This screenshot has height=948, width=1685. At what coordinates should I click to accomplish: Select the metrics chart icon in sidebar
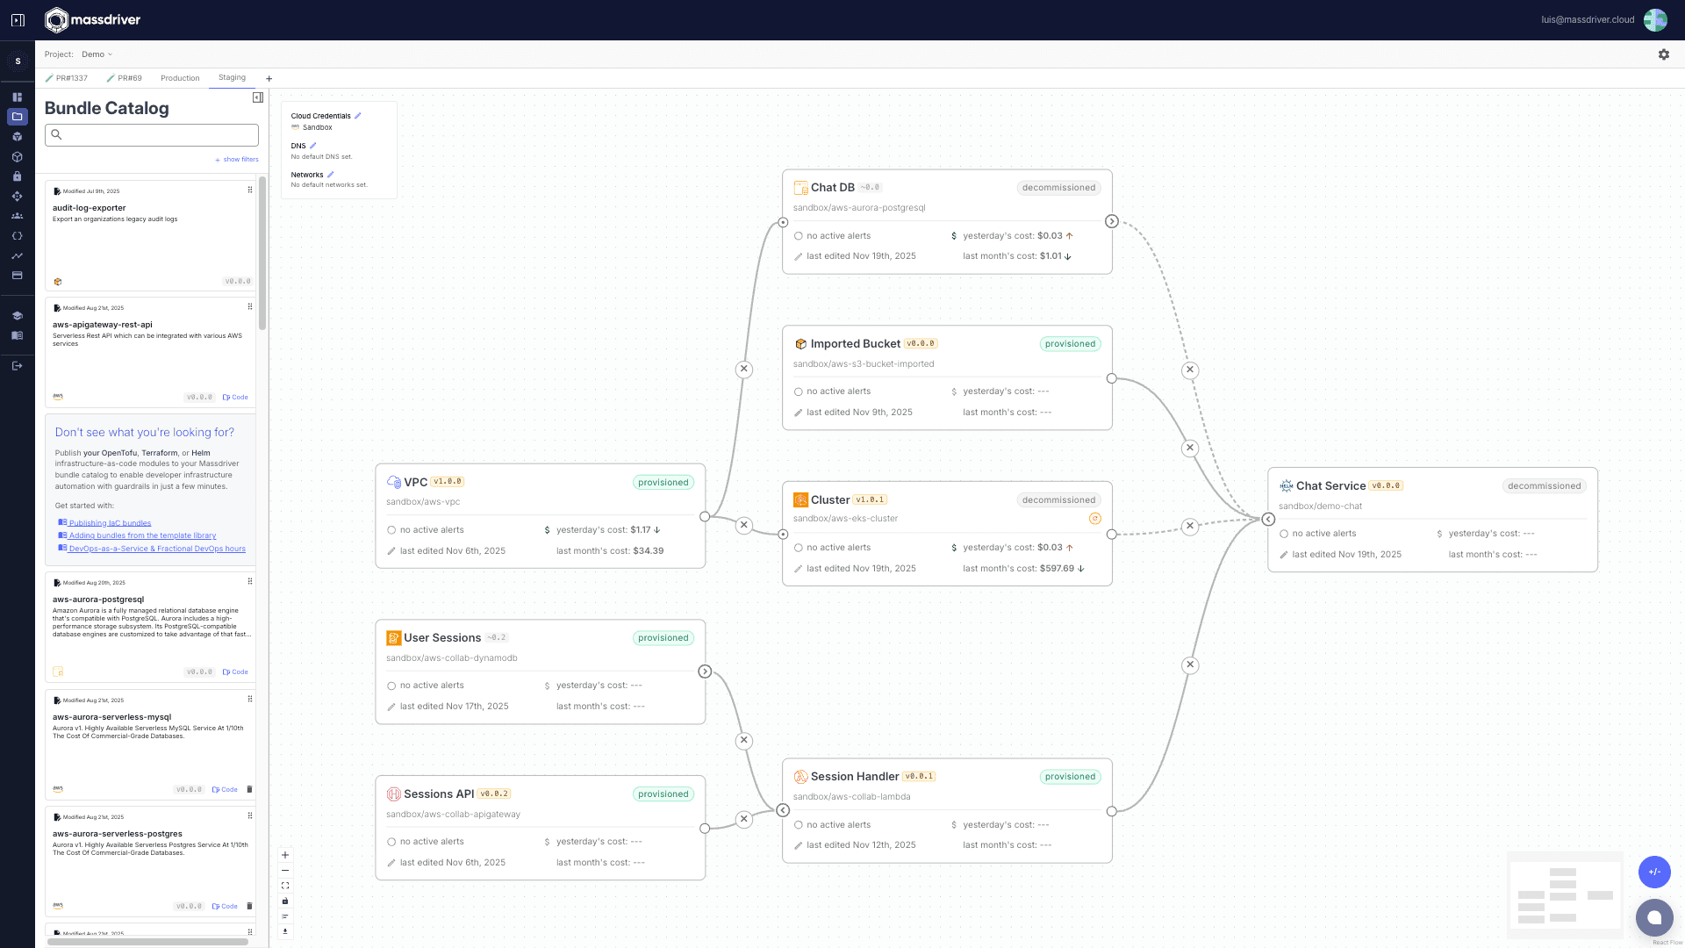pyautogui.click(x=18, y=255)
